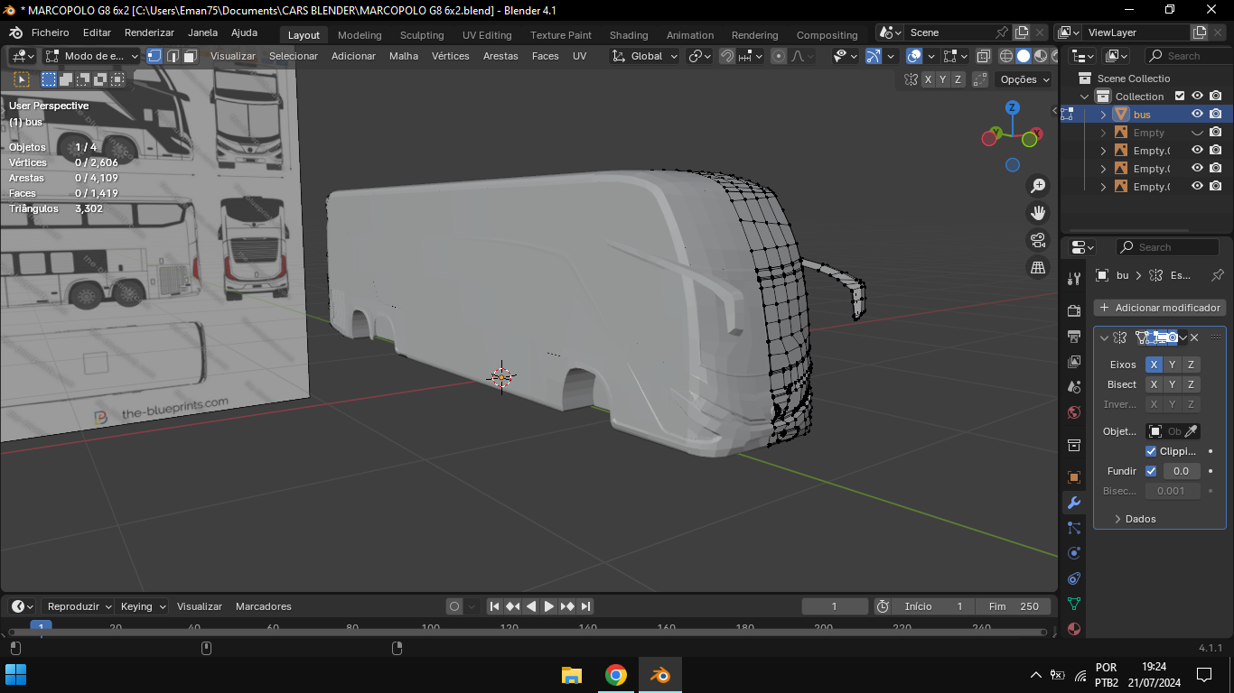The height and width of the screenshot is (693, 1234).
Task: Switch perspective/orthographic with grid icon
Action: coord(1038,267)
